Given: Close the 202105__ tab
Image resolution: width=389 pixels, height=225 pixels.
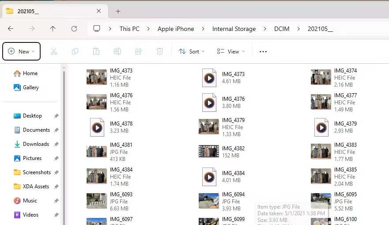Looking at the screenshot, I should (99, 11).
